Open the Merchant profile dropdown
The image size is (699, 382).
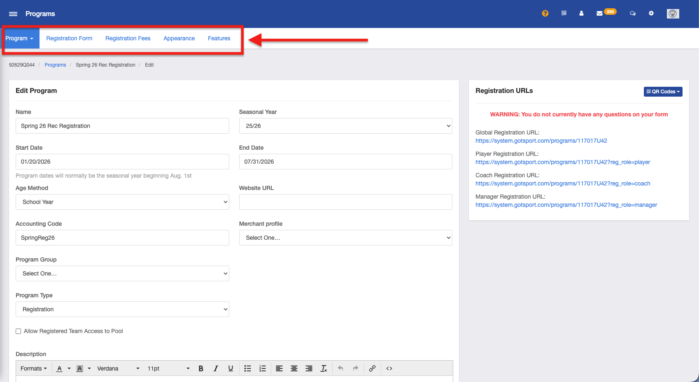345,238
